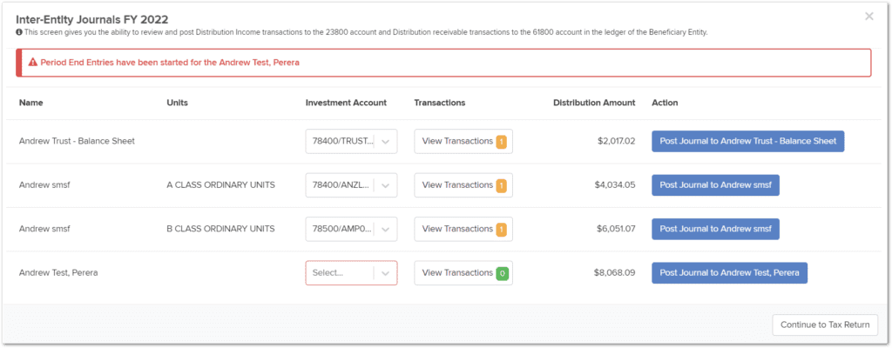Click the red warning triangle icon
Viewport: 892px width, 348px height.
click(32, 63)
